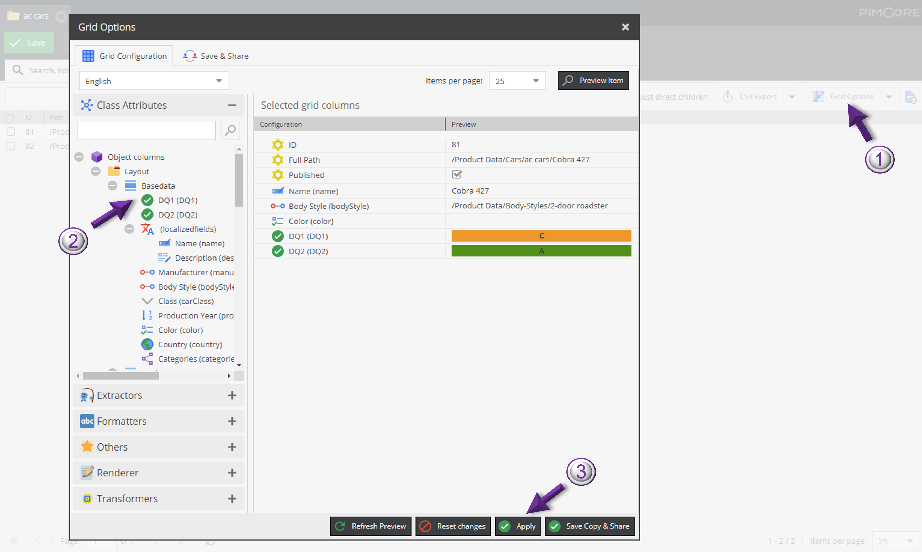The height and width of the screenshot is (552, 922).
Task: Expand the Extractors section
Action: pyautogui.click(x=232, y=395)
